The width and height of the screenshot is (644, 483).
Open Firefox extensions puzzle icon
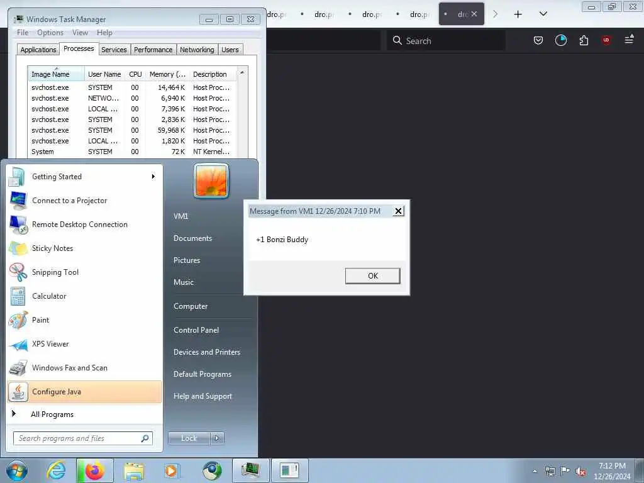pyautogui.click(x=584, y=40)
